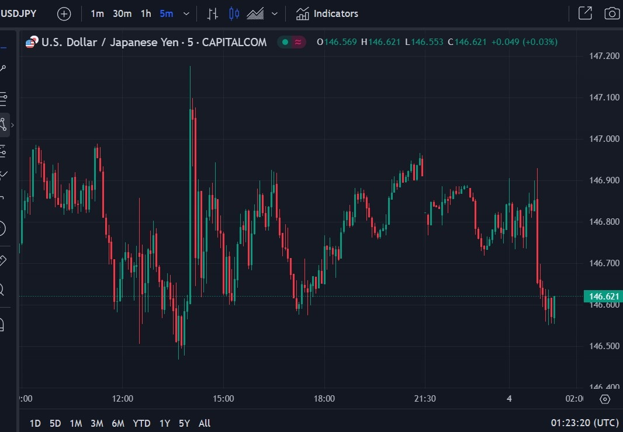Viewport: 623px width, 432px height.
Task: Click the 146.500 price axis label
Action: click(x=604, y=346)
